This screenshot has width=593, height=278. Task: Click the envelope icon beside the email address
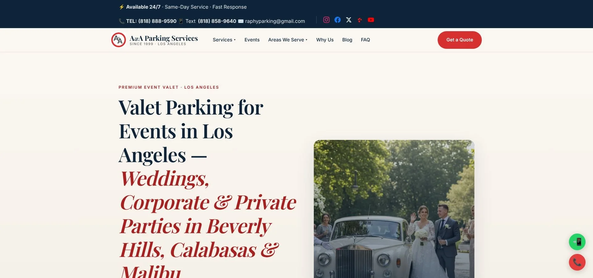pyautogui.click(x=241, y=21)
